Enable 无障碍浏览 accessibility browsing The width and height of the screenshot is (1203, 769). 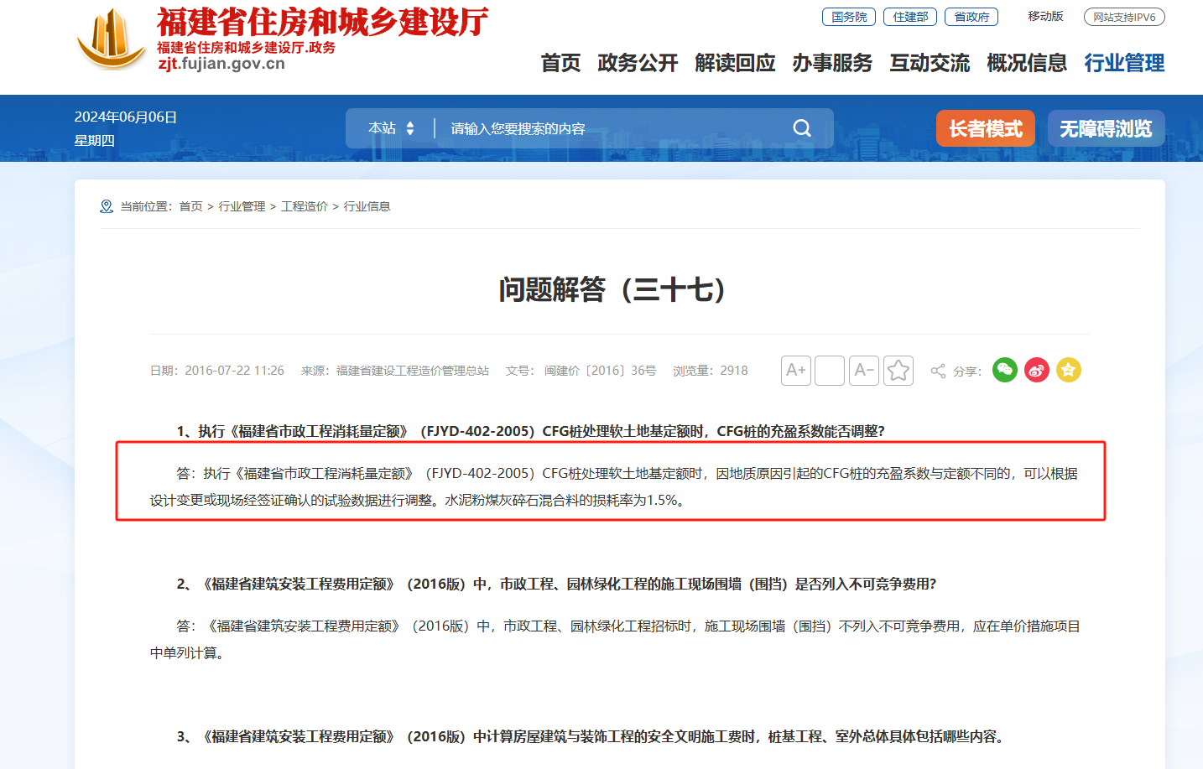point(1106,127)
